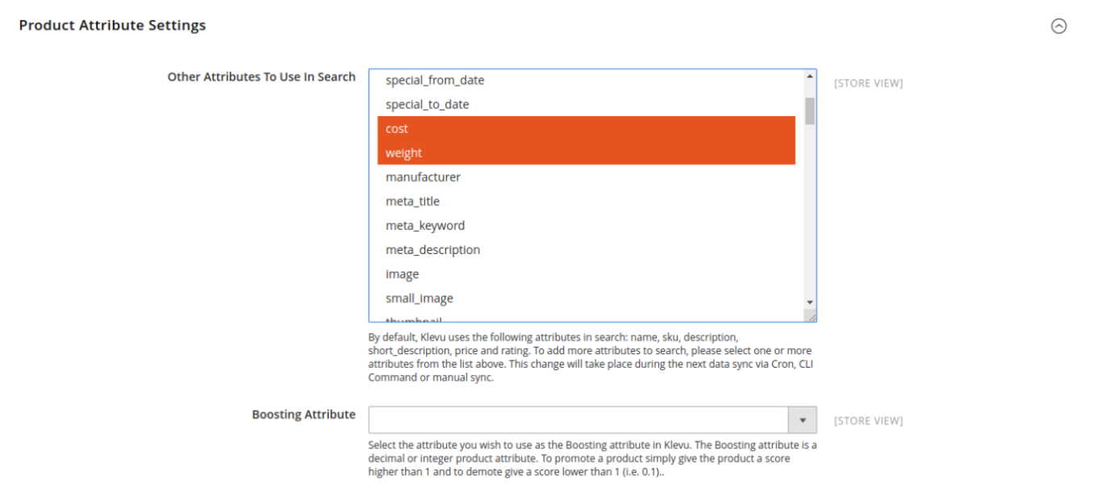This screenshot has height=488, width=1102.
Task: Pick meta_keyword in the attribute list
Action: coord(586,226)
